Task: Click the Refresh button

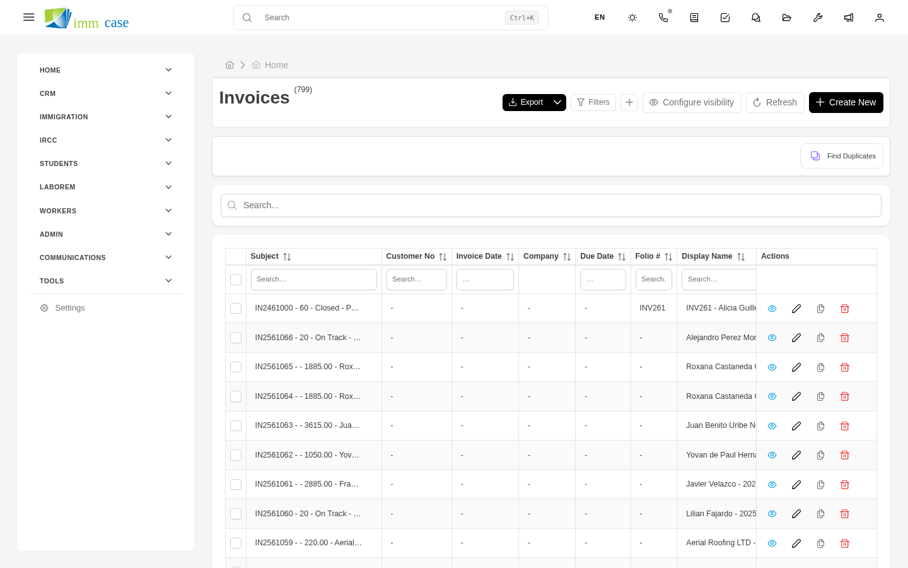Action: tap(775, 102)
